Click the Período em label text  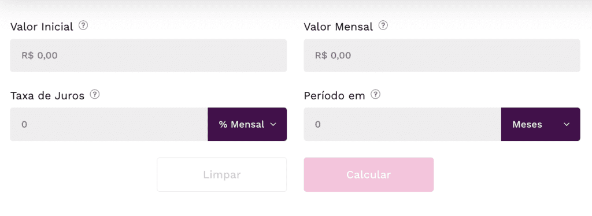tap(335, 96)
